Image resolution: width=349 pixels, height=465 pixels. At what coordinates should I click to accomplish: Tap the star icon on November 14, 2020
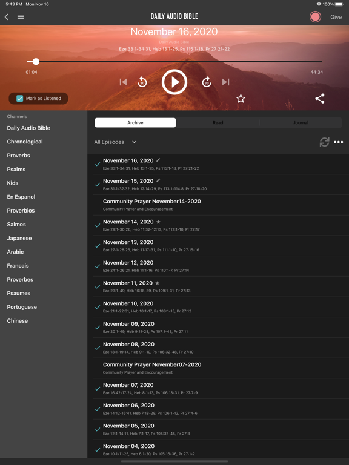click(158, 222)
